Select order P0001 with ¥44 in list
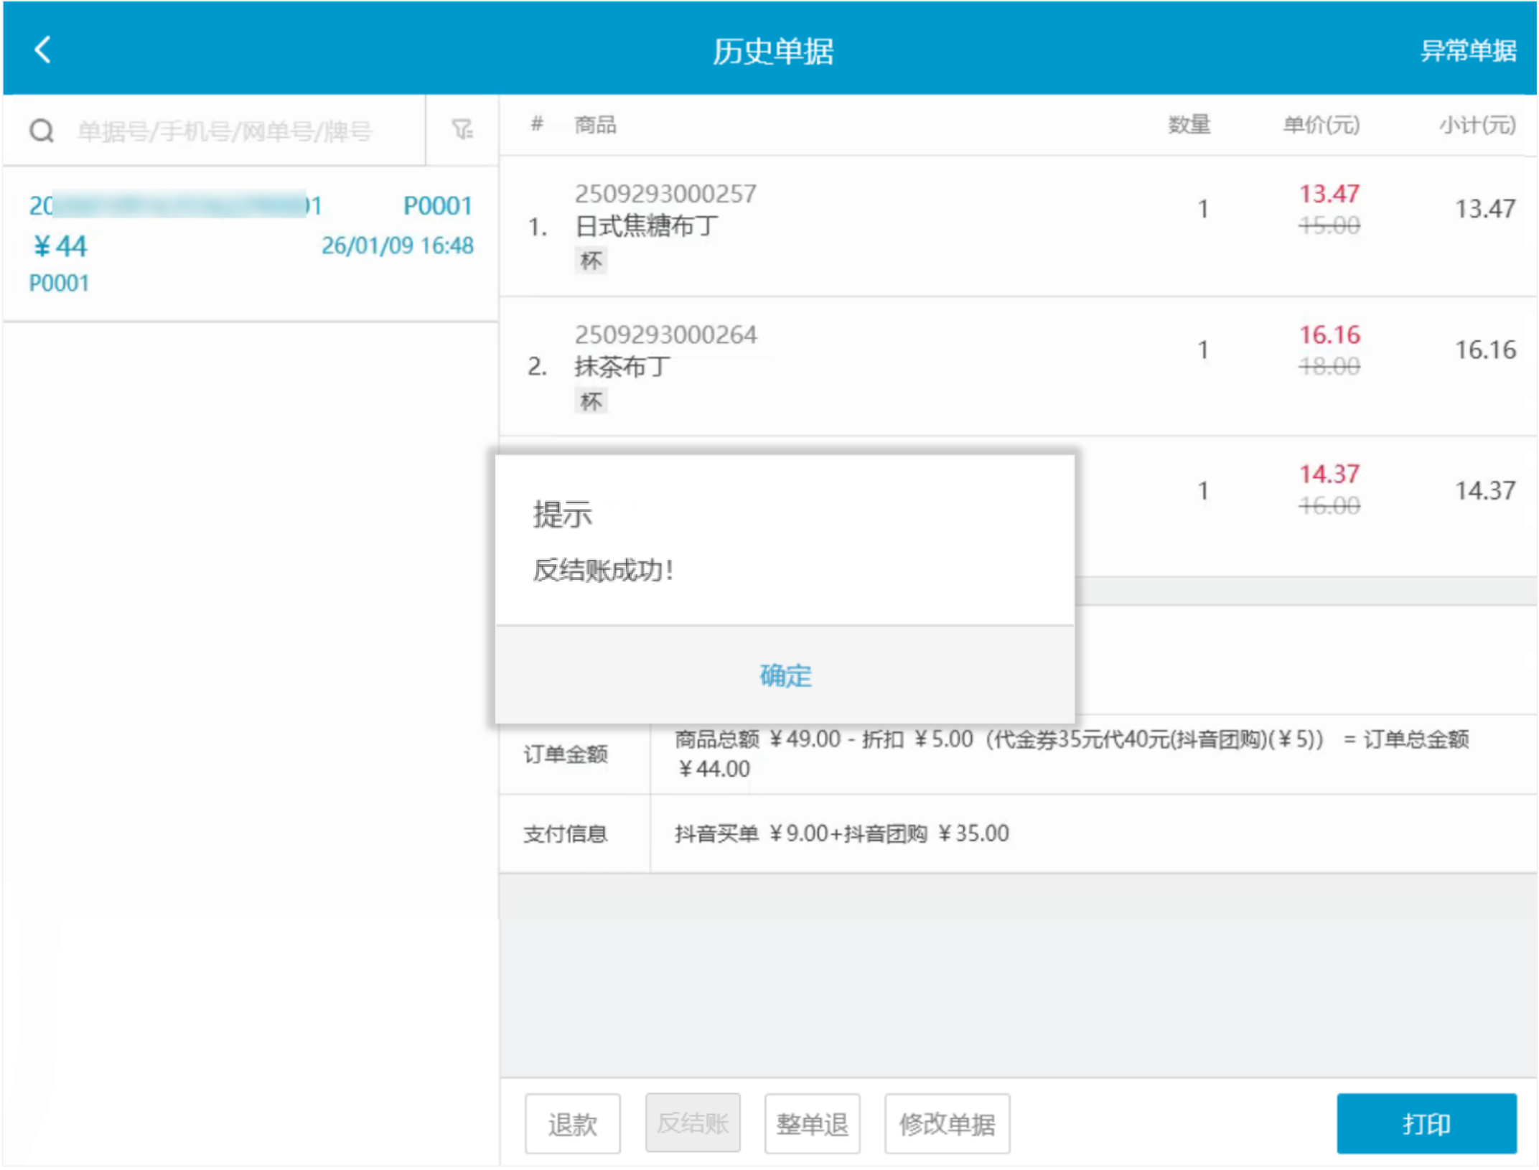Viewport: 1539px width, 1170px height. pyautogui.click(x=250, y=244)
